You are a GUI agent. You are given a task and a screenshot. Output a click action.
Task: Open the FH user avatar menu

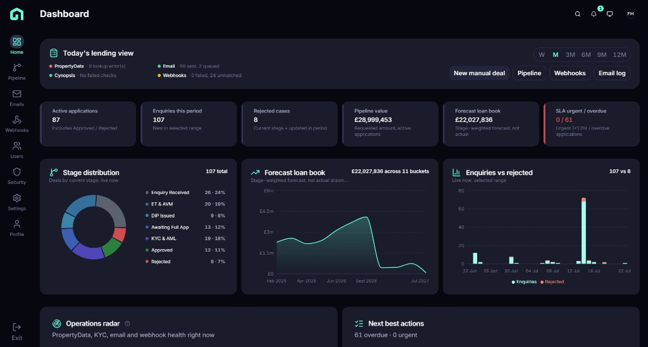coord(630,14)
